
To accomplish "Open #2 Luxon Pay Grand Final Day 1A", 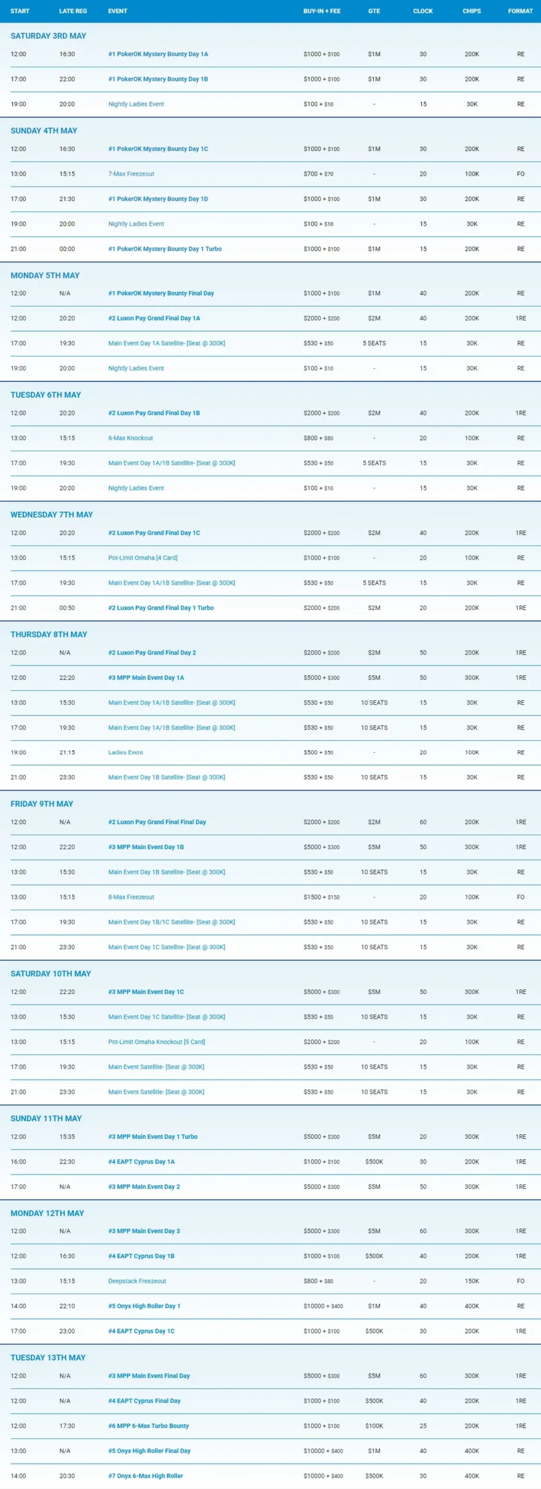I will [154, 318].
